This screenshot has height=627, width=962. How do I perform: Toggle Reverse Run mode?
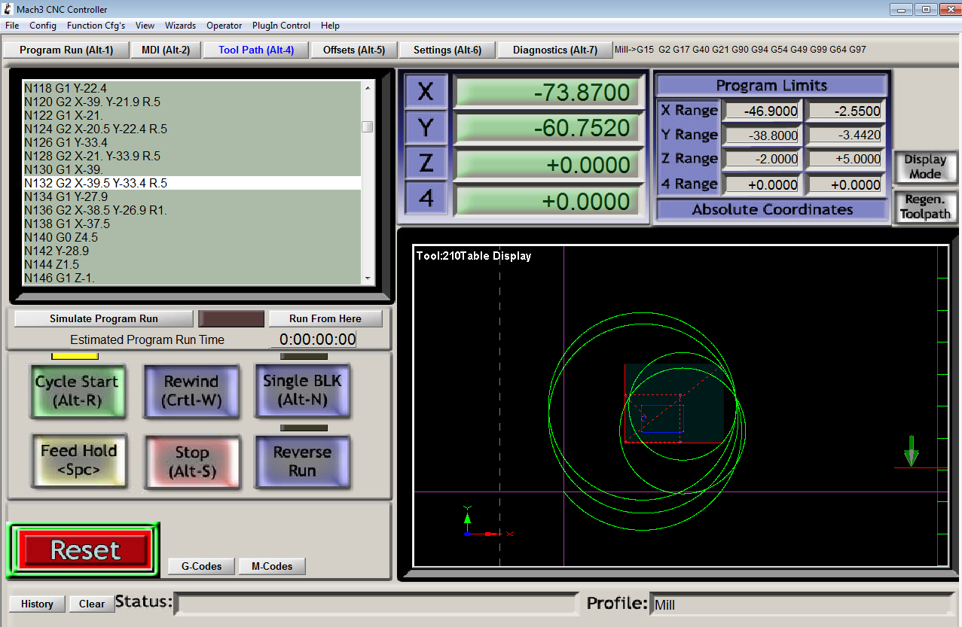point(302,461)
